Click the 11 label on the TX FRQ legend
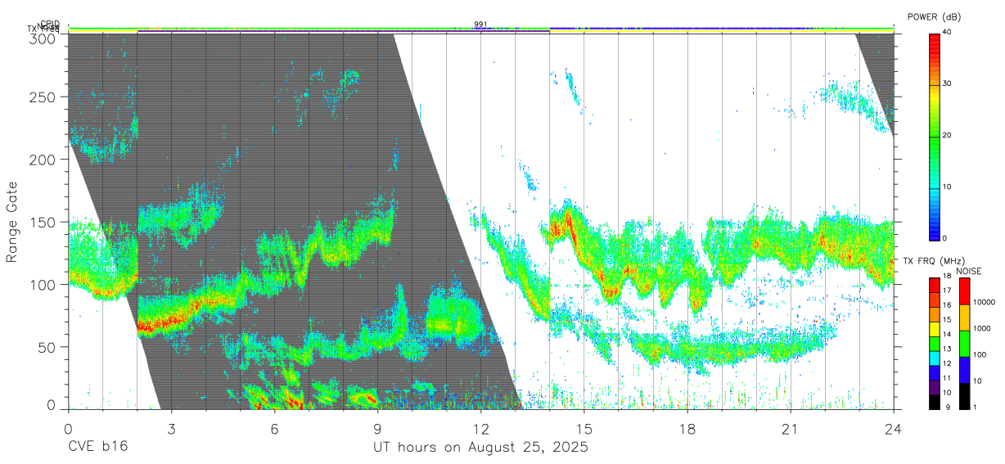This screenshot has width=1005, height=464. (948, 379)
